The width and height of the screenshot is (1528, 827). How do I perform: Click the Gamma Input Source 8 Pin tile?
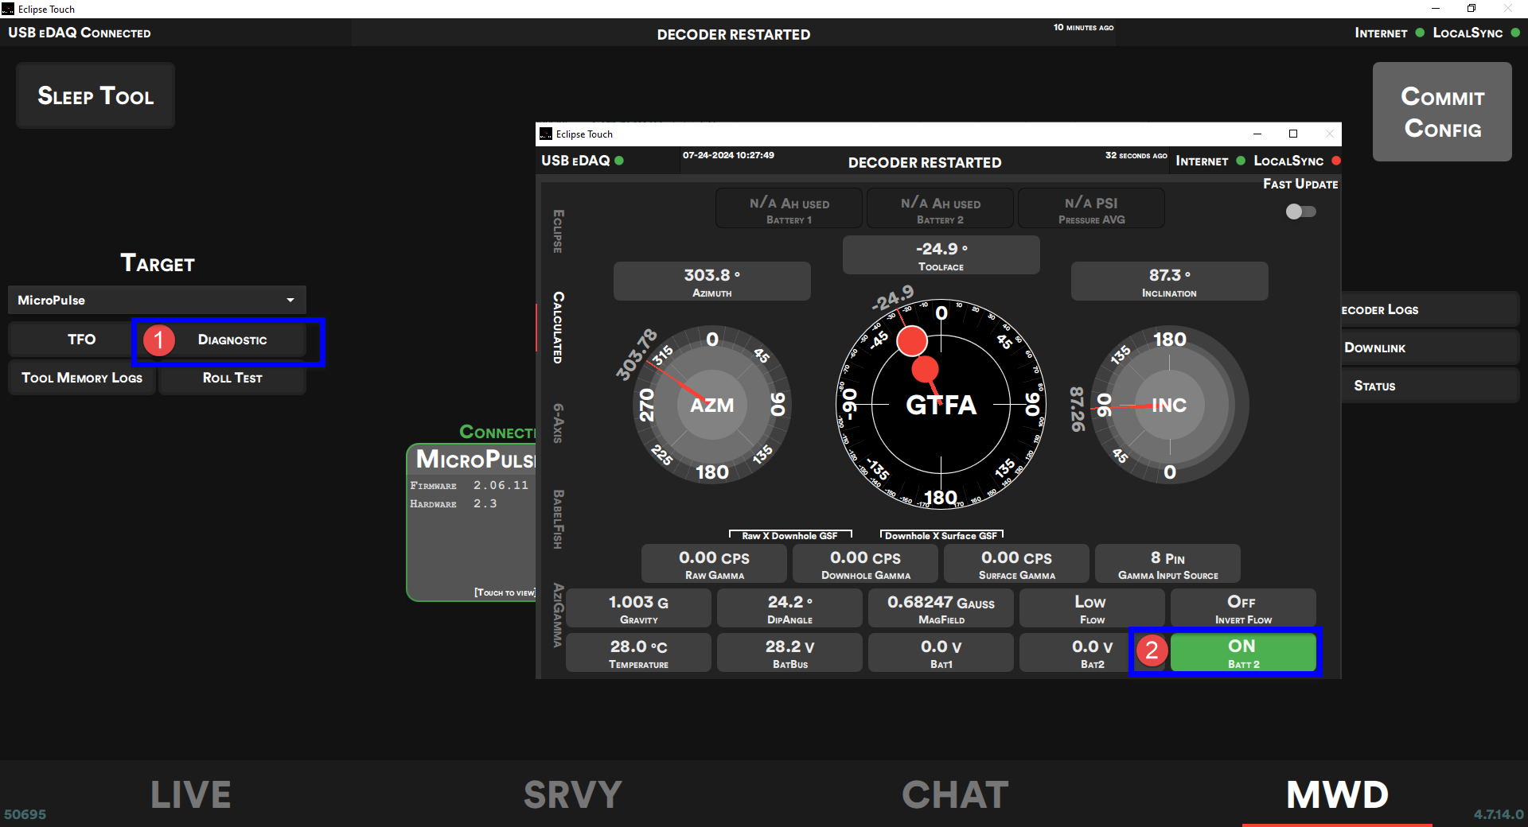coord(1167,564)
